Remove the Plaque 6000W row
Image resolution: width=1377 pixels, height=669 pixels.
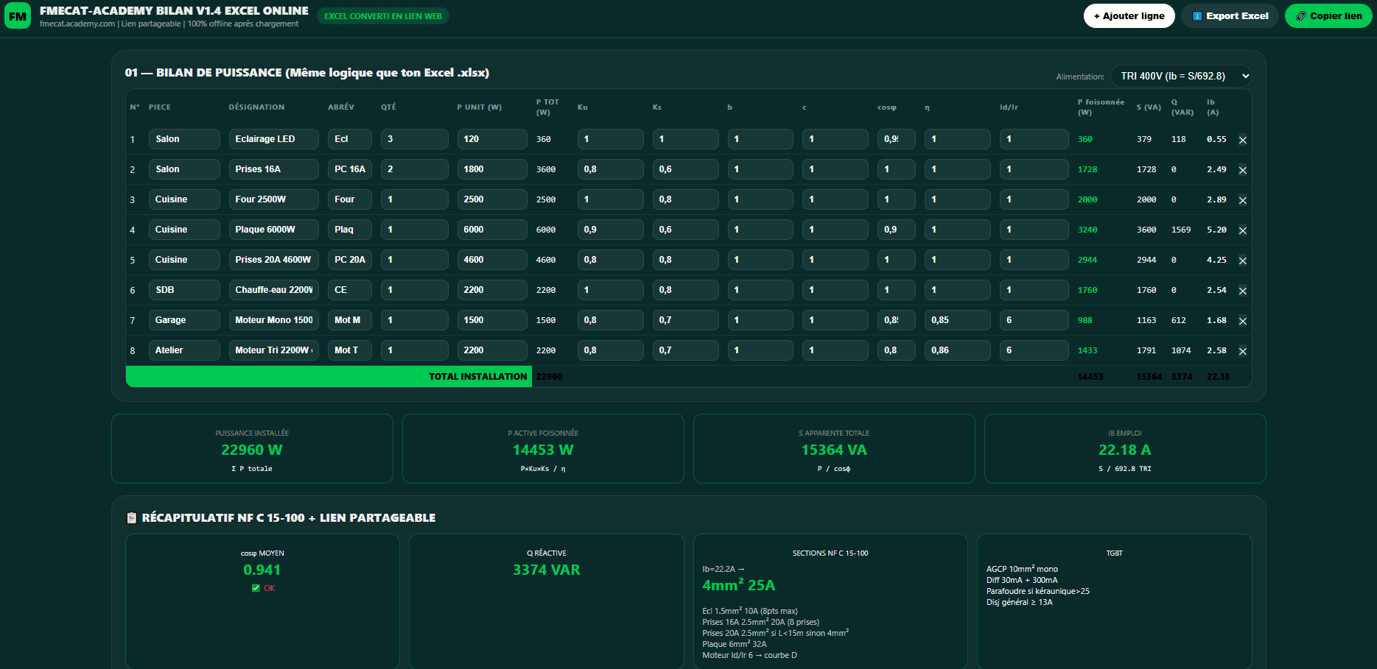tap(1242, 230)
